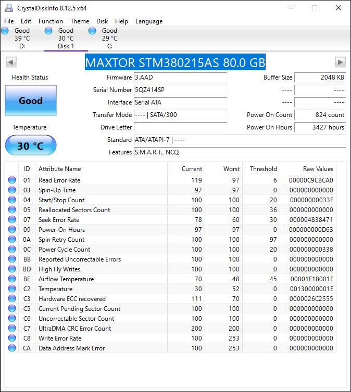Image resolution: width=351 pixels, height=392 pixels.
Task: Close the CrystalDiskInfo window
Action: click(339, 8)
